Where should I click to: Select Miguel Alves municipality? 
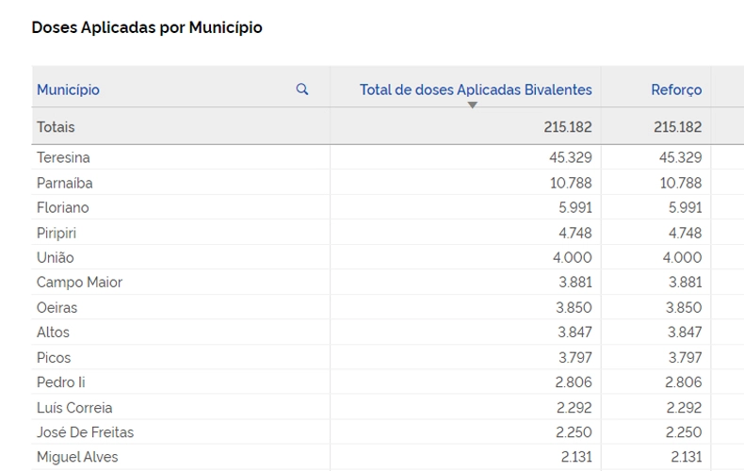[x=77, y=457]
